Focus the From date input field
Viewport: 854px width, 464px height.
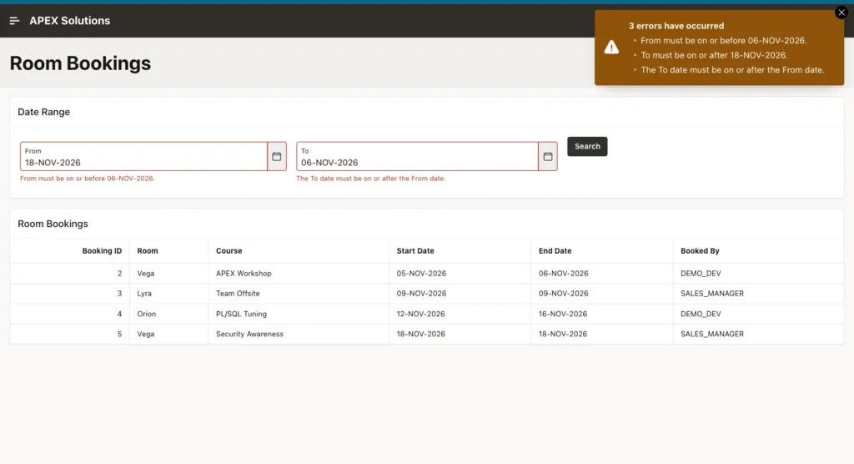[143, 157]
